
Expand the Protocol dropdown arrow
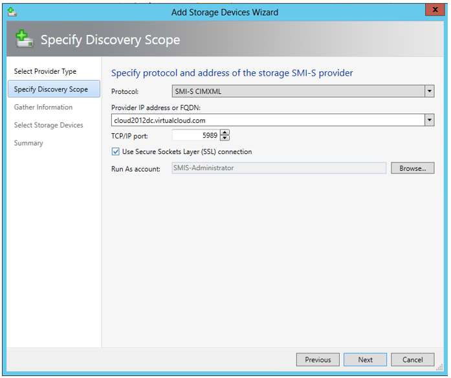[429, 91]
